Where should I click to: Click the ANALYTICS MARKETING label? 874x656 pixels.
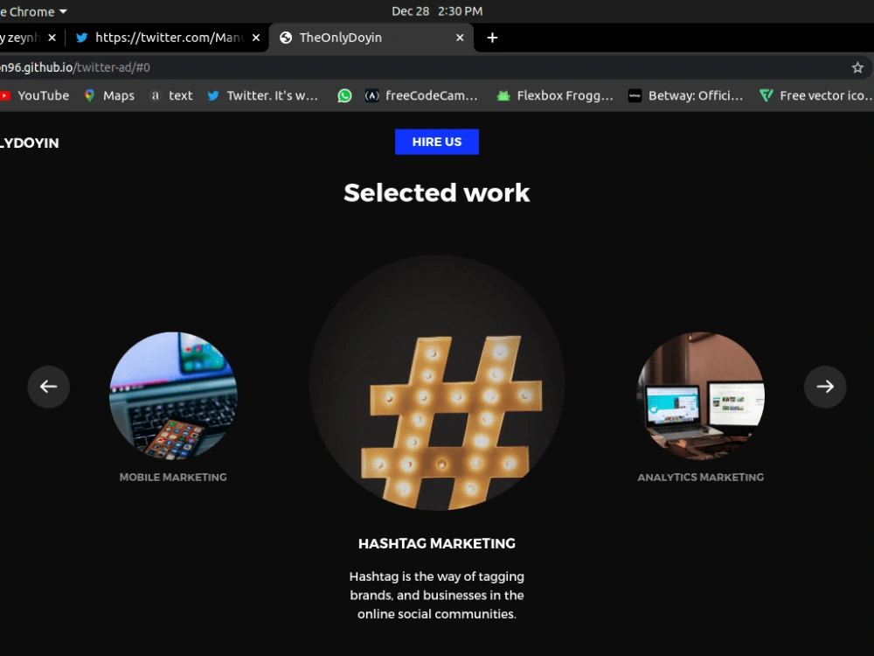click(x=701, y=478)
